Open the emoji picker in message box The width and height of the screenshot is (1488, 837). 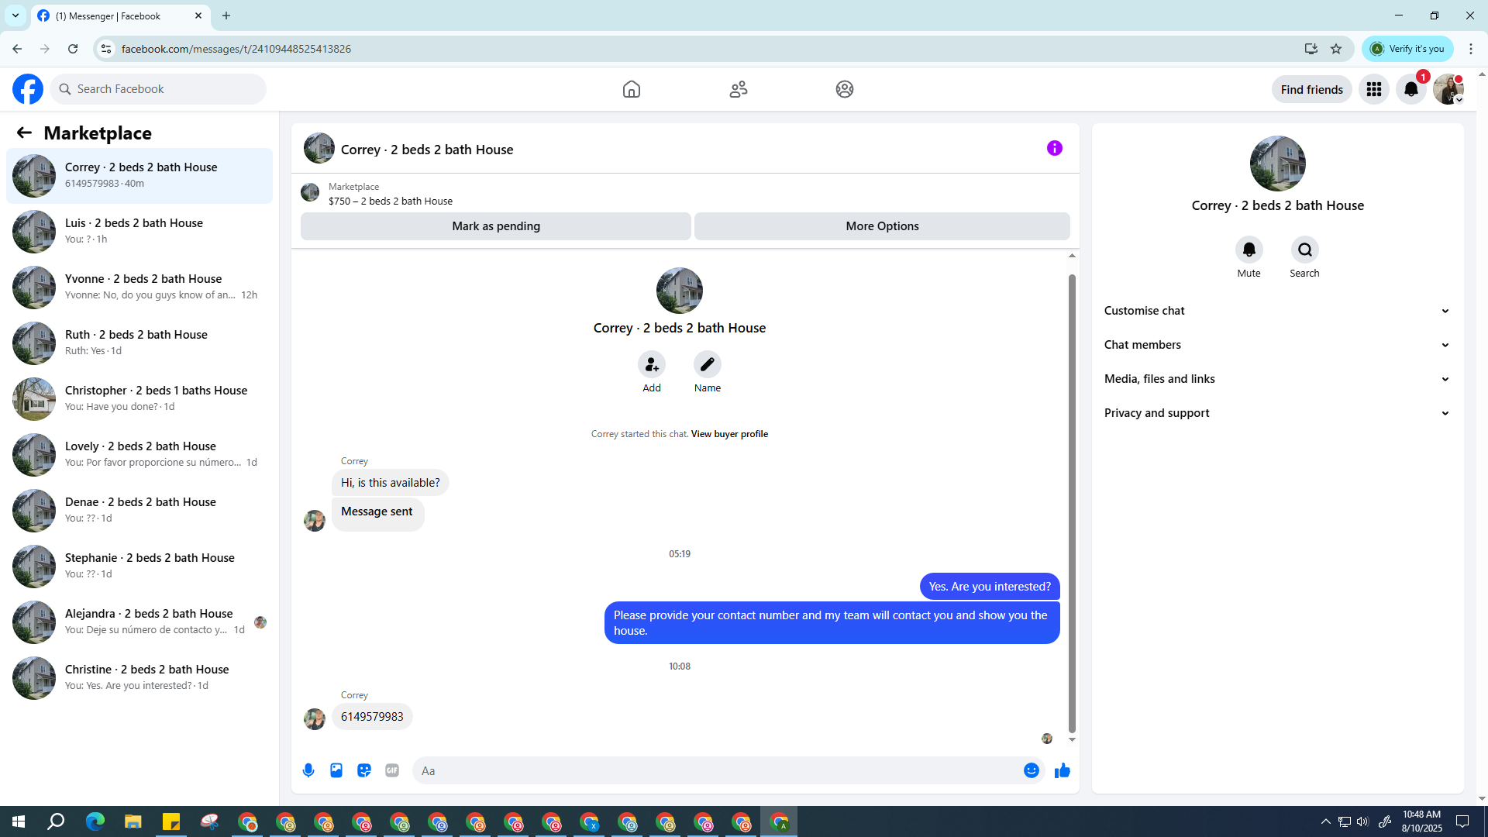tap(1031, 770)
